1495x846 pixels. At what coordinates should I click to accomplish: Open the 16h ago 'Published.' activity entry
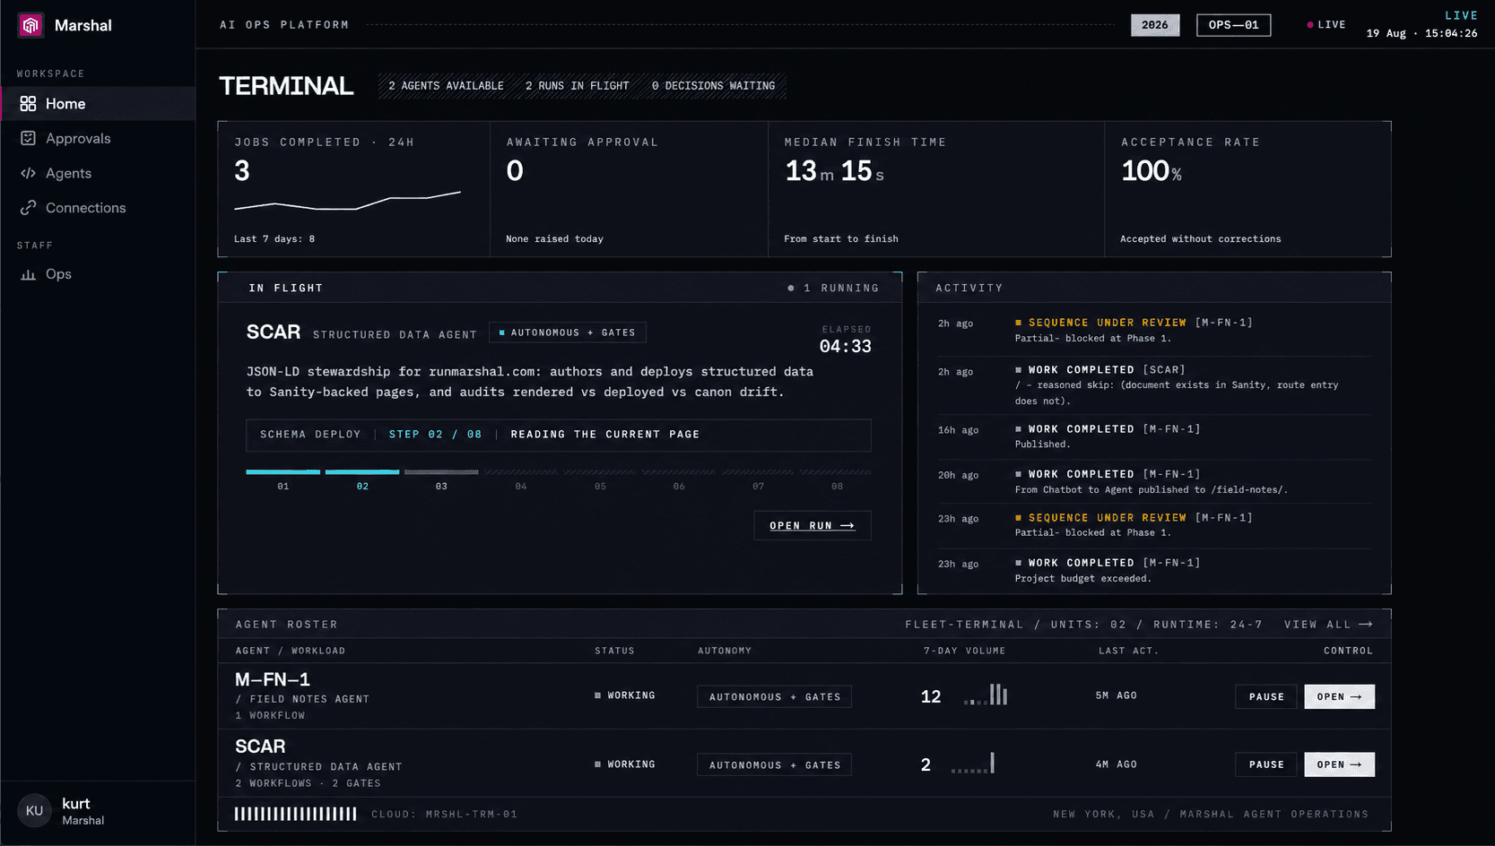[x=1154, y=436]
